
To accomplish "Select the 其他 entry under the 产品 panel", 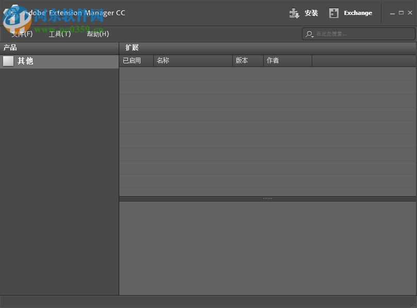I will [24, 61].
